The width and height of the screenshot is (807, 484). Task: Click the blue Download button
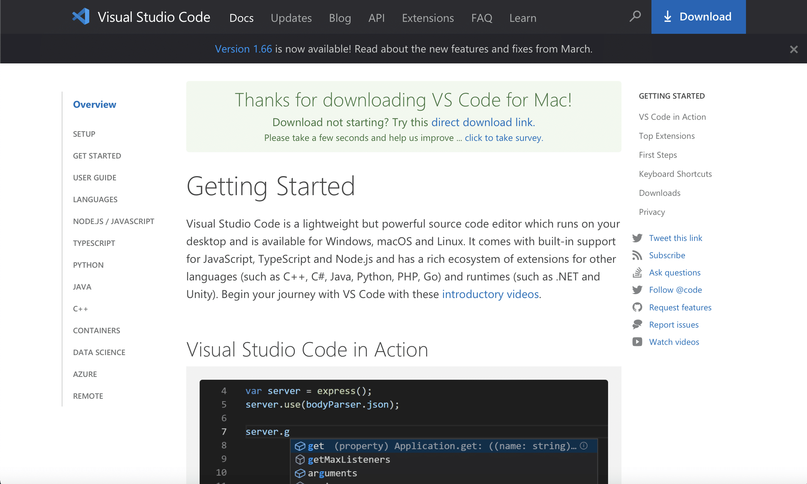click(x=698, y=17)
